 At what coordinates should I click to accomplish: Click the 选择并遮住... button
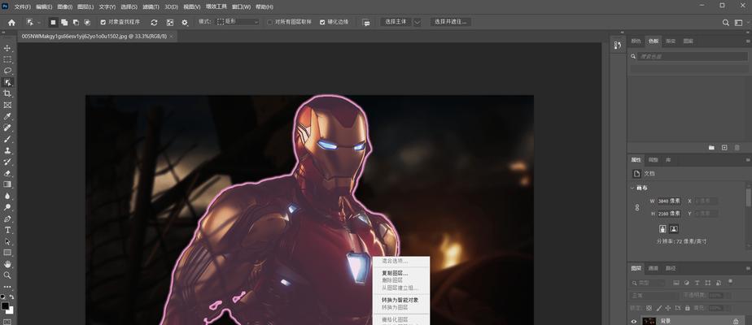(x=450, y=22)
